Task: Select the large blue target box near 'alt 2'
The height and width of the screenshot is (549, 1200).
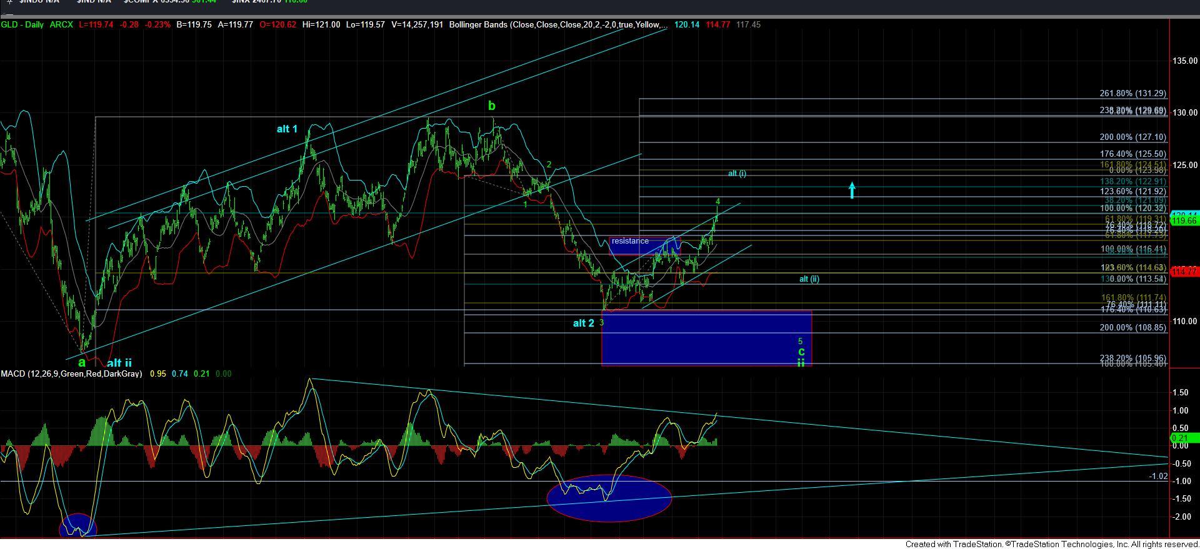Action: pyautogui.click(x=706, y=338)
